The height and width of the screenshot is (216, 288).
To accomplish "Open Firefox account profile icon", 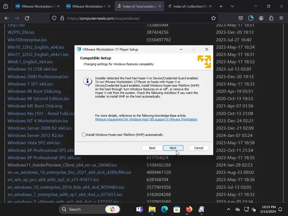I will [261, 18].
